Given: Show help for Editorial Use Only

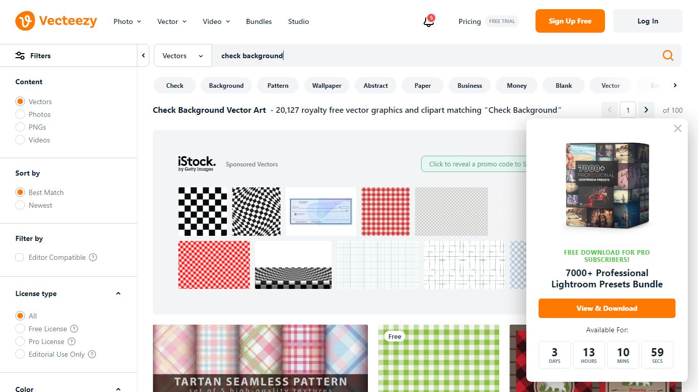Looking at the screenshot, I should point(92,354).
